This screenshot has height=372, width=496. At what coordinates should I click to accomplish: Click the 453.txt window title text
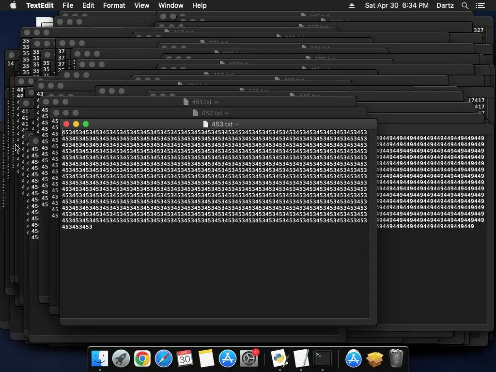pos(222,124)
